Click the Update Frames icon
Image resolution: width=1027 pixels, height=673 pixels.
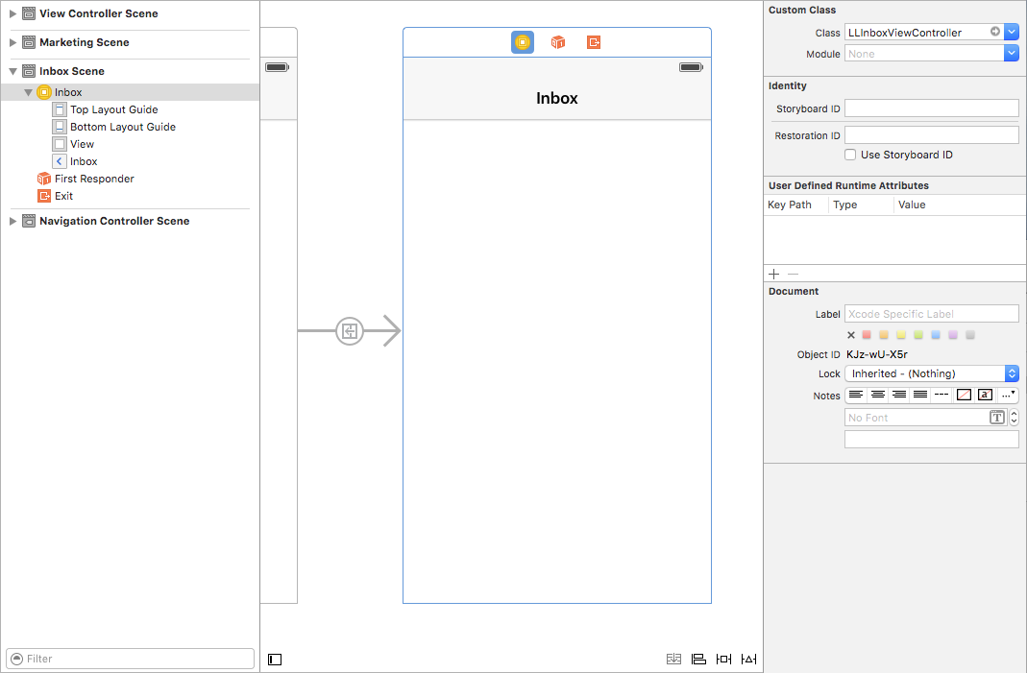[x=674, y=660]
